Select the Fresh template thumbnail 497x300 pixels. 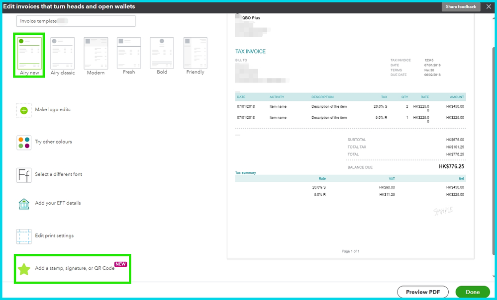coord(129,53)
